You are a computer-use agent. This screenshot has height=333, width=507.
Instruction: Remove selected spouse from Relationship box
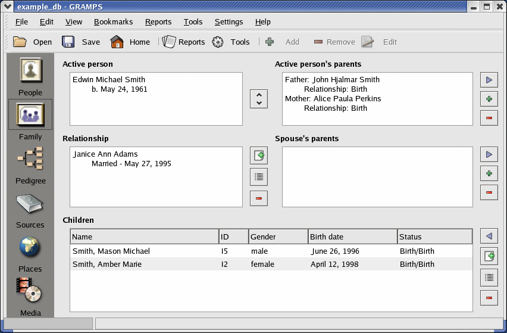(x=259, y=198)
